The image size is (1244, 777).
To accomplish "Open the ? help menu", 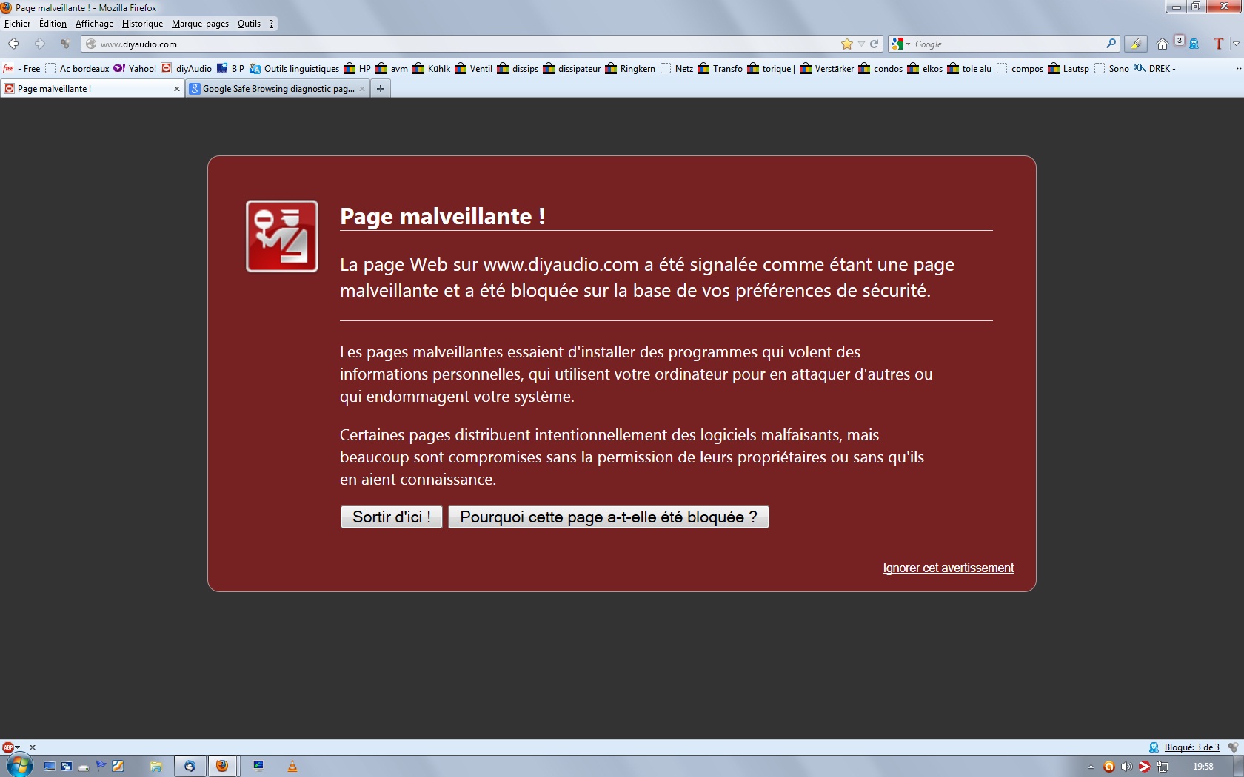I will (x=271, y=24).
